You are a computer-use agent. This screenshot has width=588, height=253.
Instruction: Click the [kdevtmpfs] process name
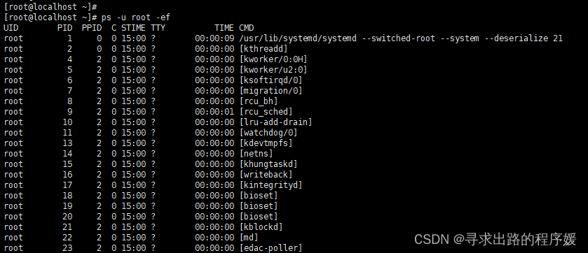click(266, 143)
